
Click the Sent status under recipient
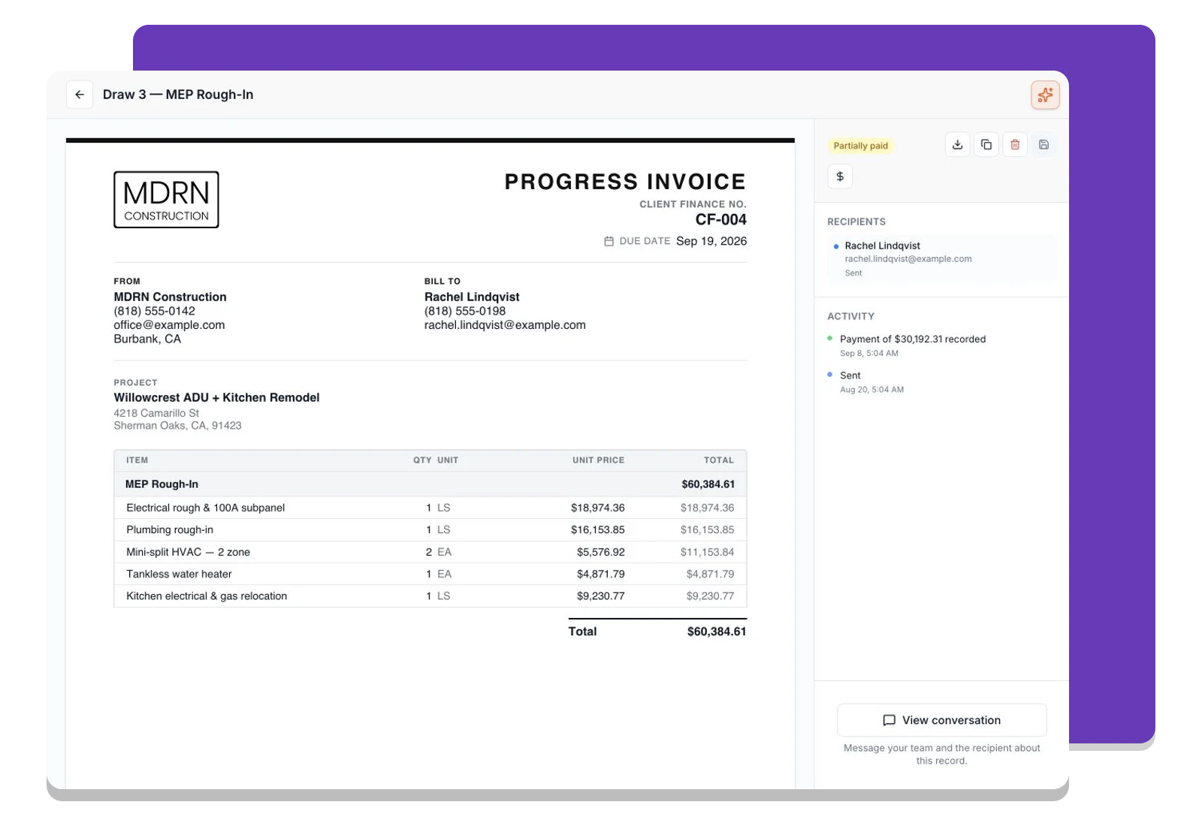tap(853, 273)
